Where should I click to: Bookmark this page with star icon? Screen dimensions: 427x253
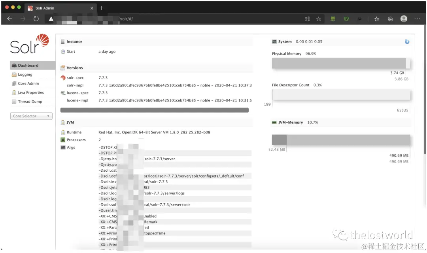[319, 19]
